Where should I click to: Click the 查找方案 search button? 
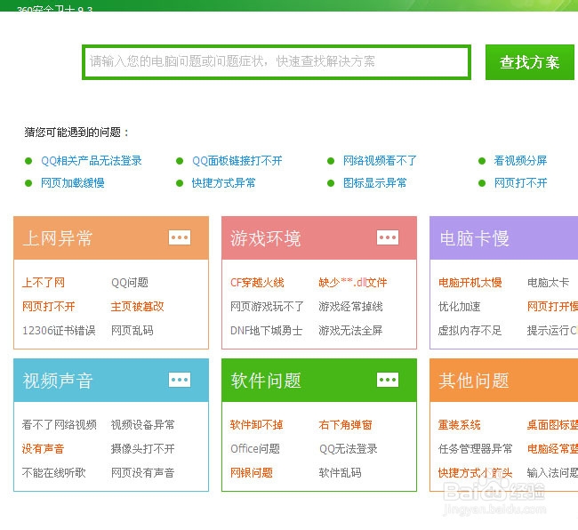(x=530, y=62)
